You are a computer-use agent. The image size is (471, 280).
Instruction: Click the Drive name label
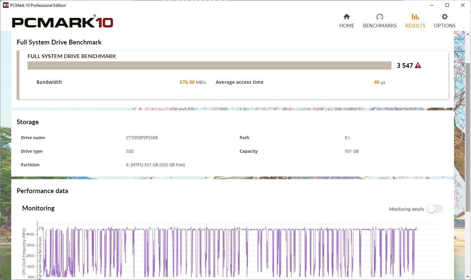click(33, 137)
